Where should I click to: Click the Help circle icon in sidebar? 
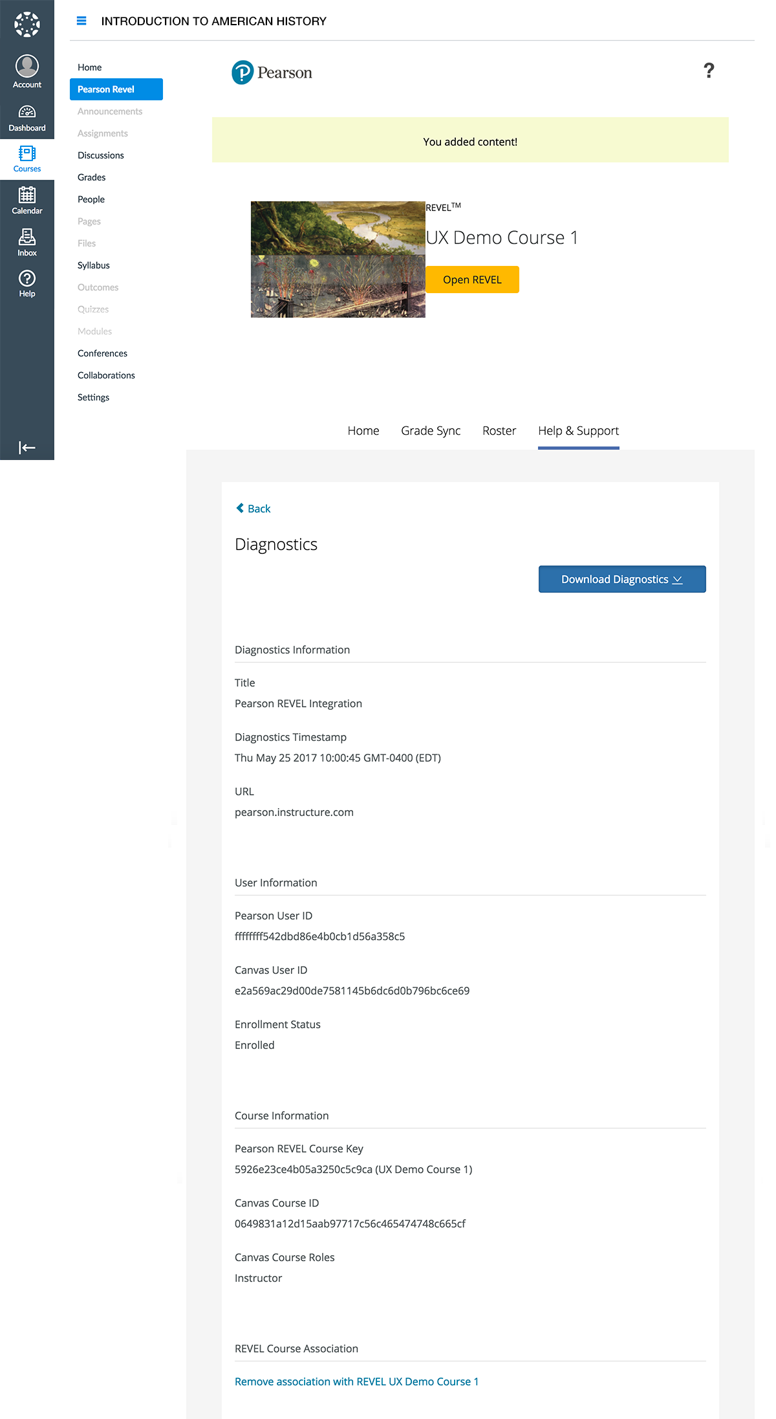(27, 278)
